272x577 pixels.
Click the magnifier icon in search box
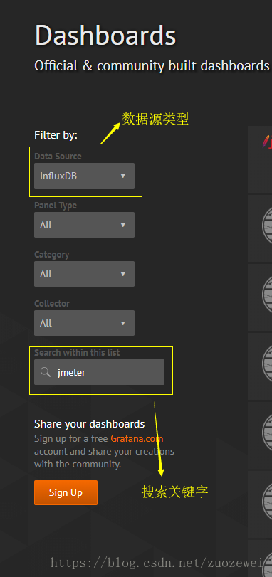(46, 372)
